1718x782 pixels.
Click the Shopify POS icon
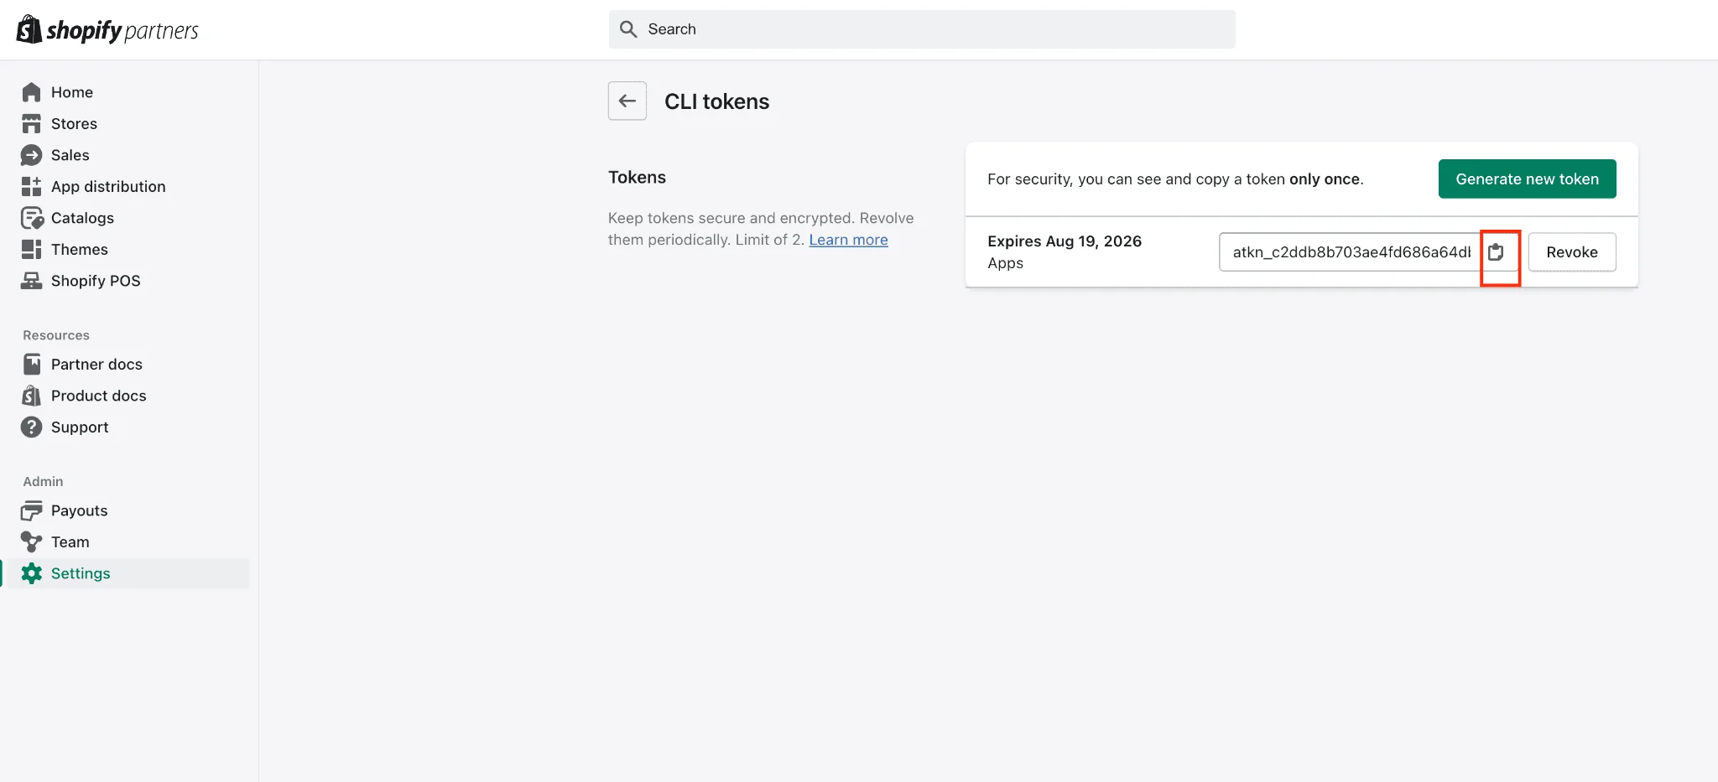31,280
